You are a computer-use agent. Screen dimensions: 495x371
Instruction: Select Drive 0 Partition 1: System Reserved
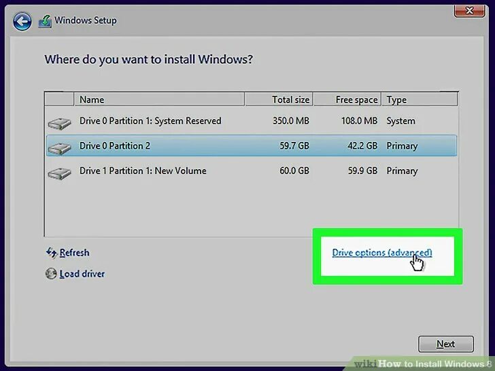pyautogui.click(x=252, y=121)
